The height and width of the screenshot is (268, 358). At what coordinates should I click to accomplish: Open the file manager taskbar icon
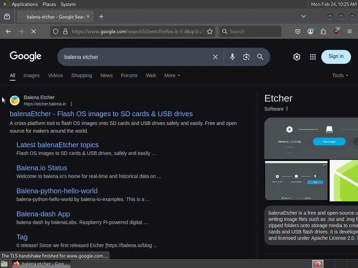tap(4, 264)
